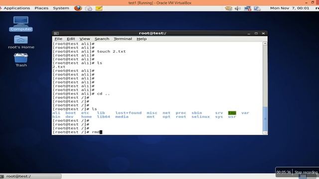
Task: Click the 'usr' directory name
Action: (x=232, y=117)
